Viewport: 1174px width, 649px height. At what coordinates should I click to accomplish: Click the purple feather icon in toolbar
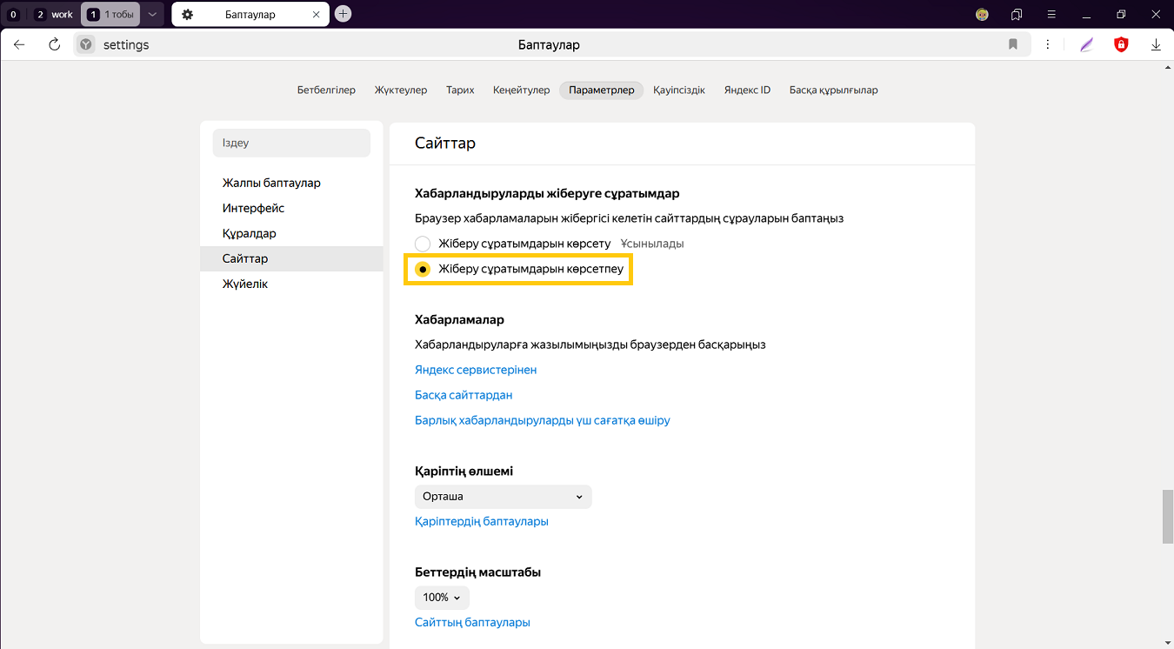click(1086, 44)
